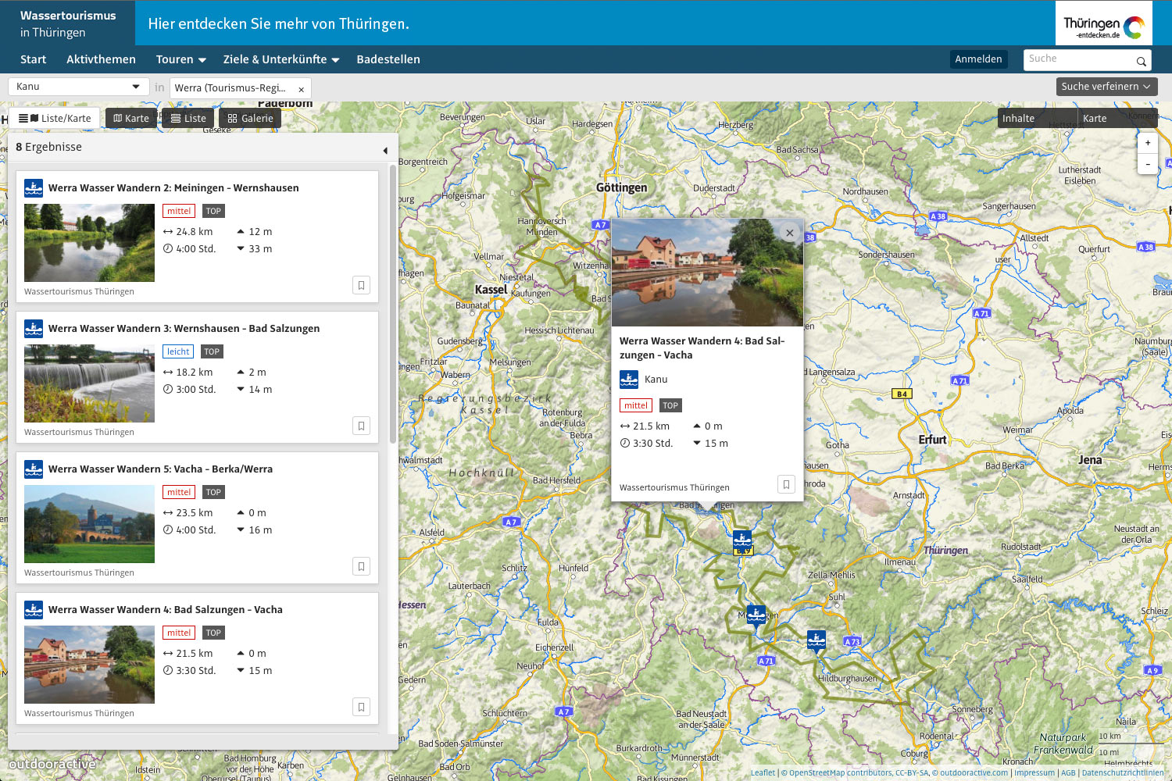
Task: Expand the Touren menu
Action: pyautogui.click(x=180, y=59)
